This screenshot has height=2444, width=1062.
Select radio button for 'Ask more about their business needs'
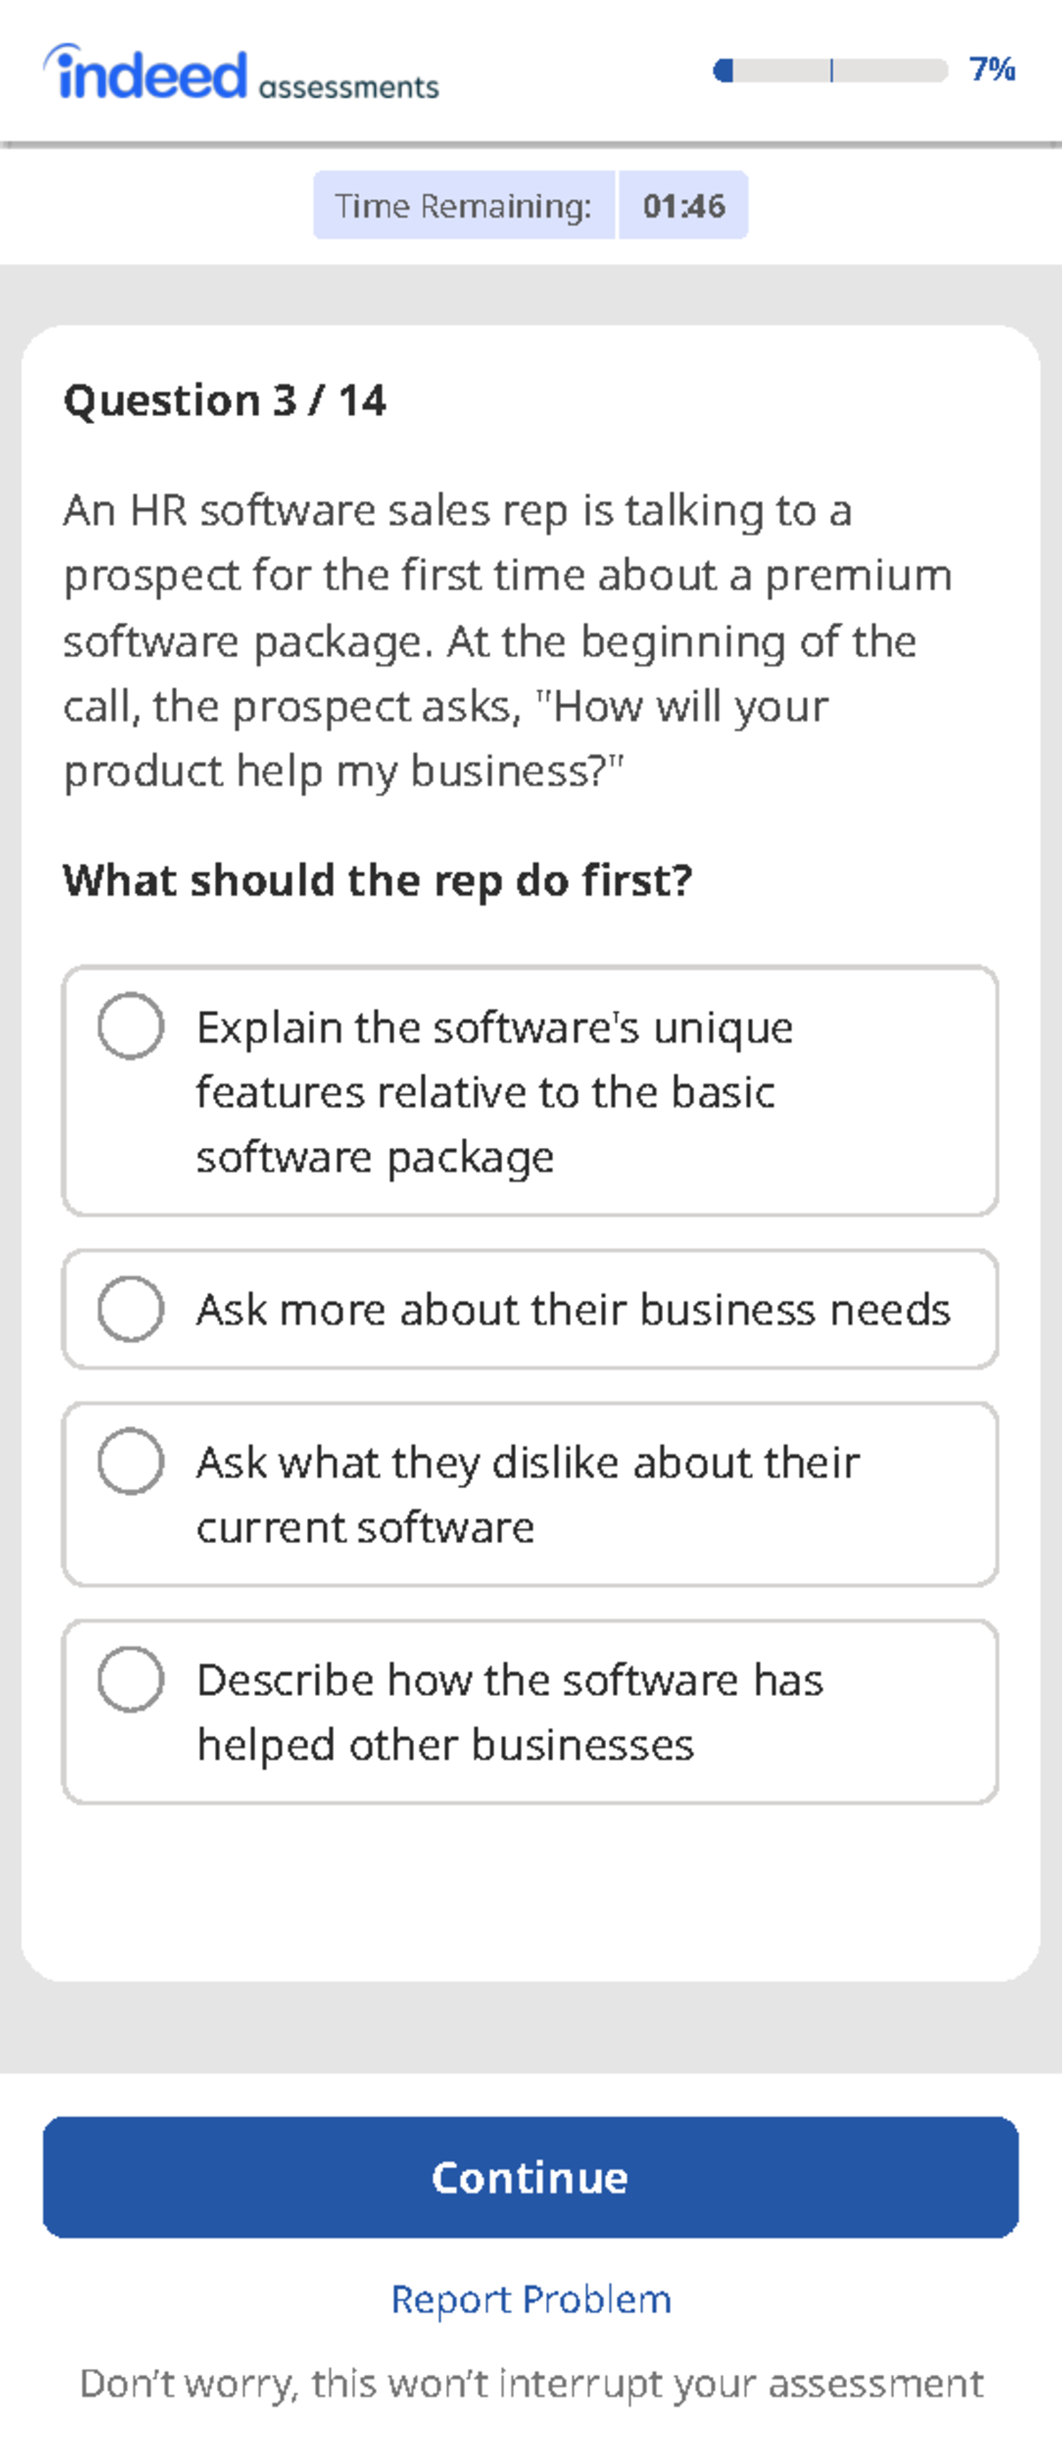click(133, 1309)
